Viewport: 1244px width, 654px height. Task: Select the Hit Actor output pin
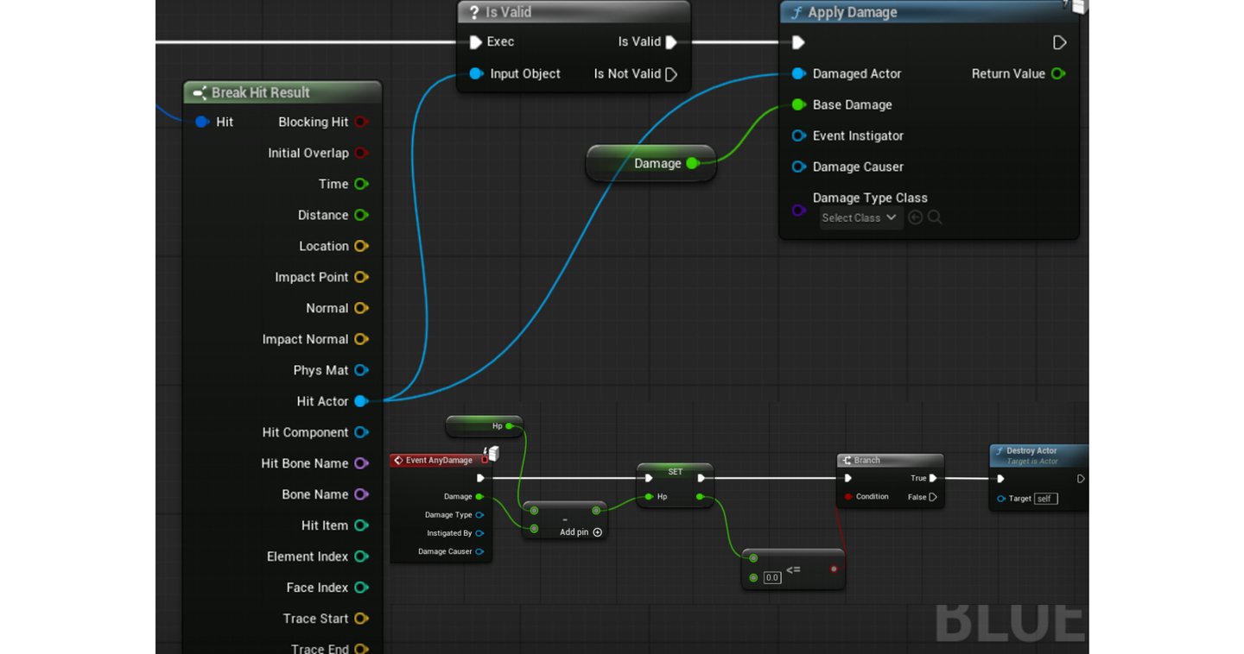(x=361, y=401)
